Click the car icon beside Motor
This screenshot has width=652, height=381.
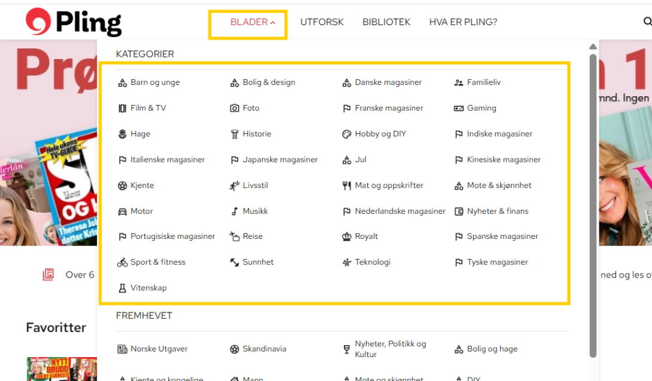(123, 211)
